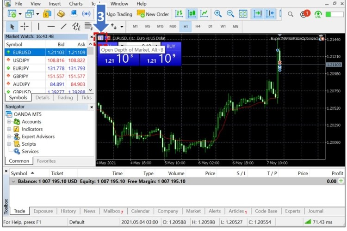The image size is (347, 231).
Task: Switch to the History tab in Toolbox
Action: [x=68, y=211]
